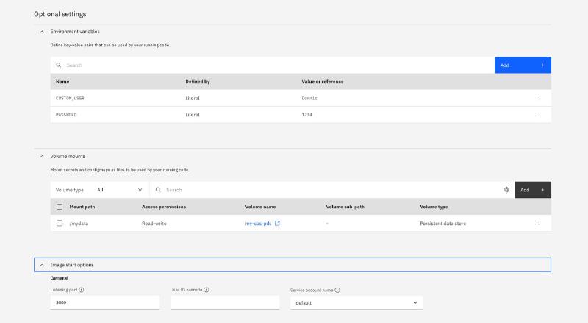Select the PASSWORD variable name

66,115
